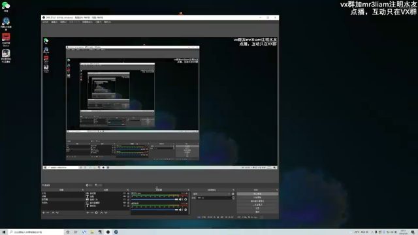Open Settings from the Controls panel
The height and width of the screenshot is (235, 418).
click(257, 208)
